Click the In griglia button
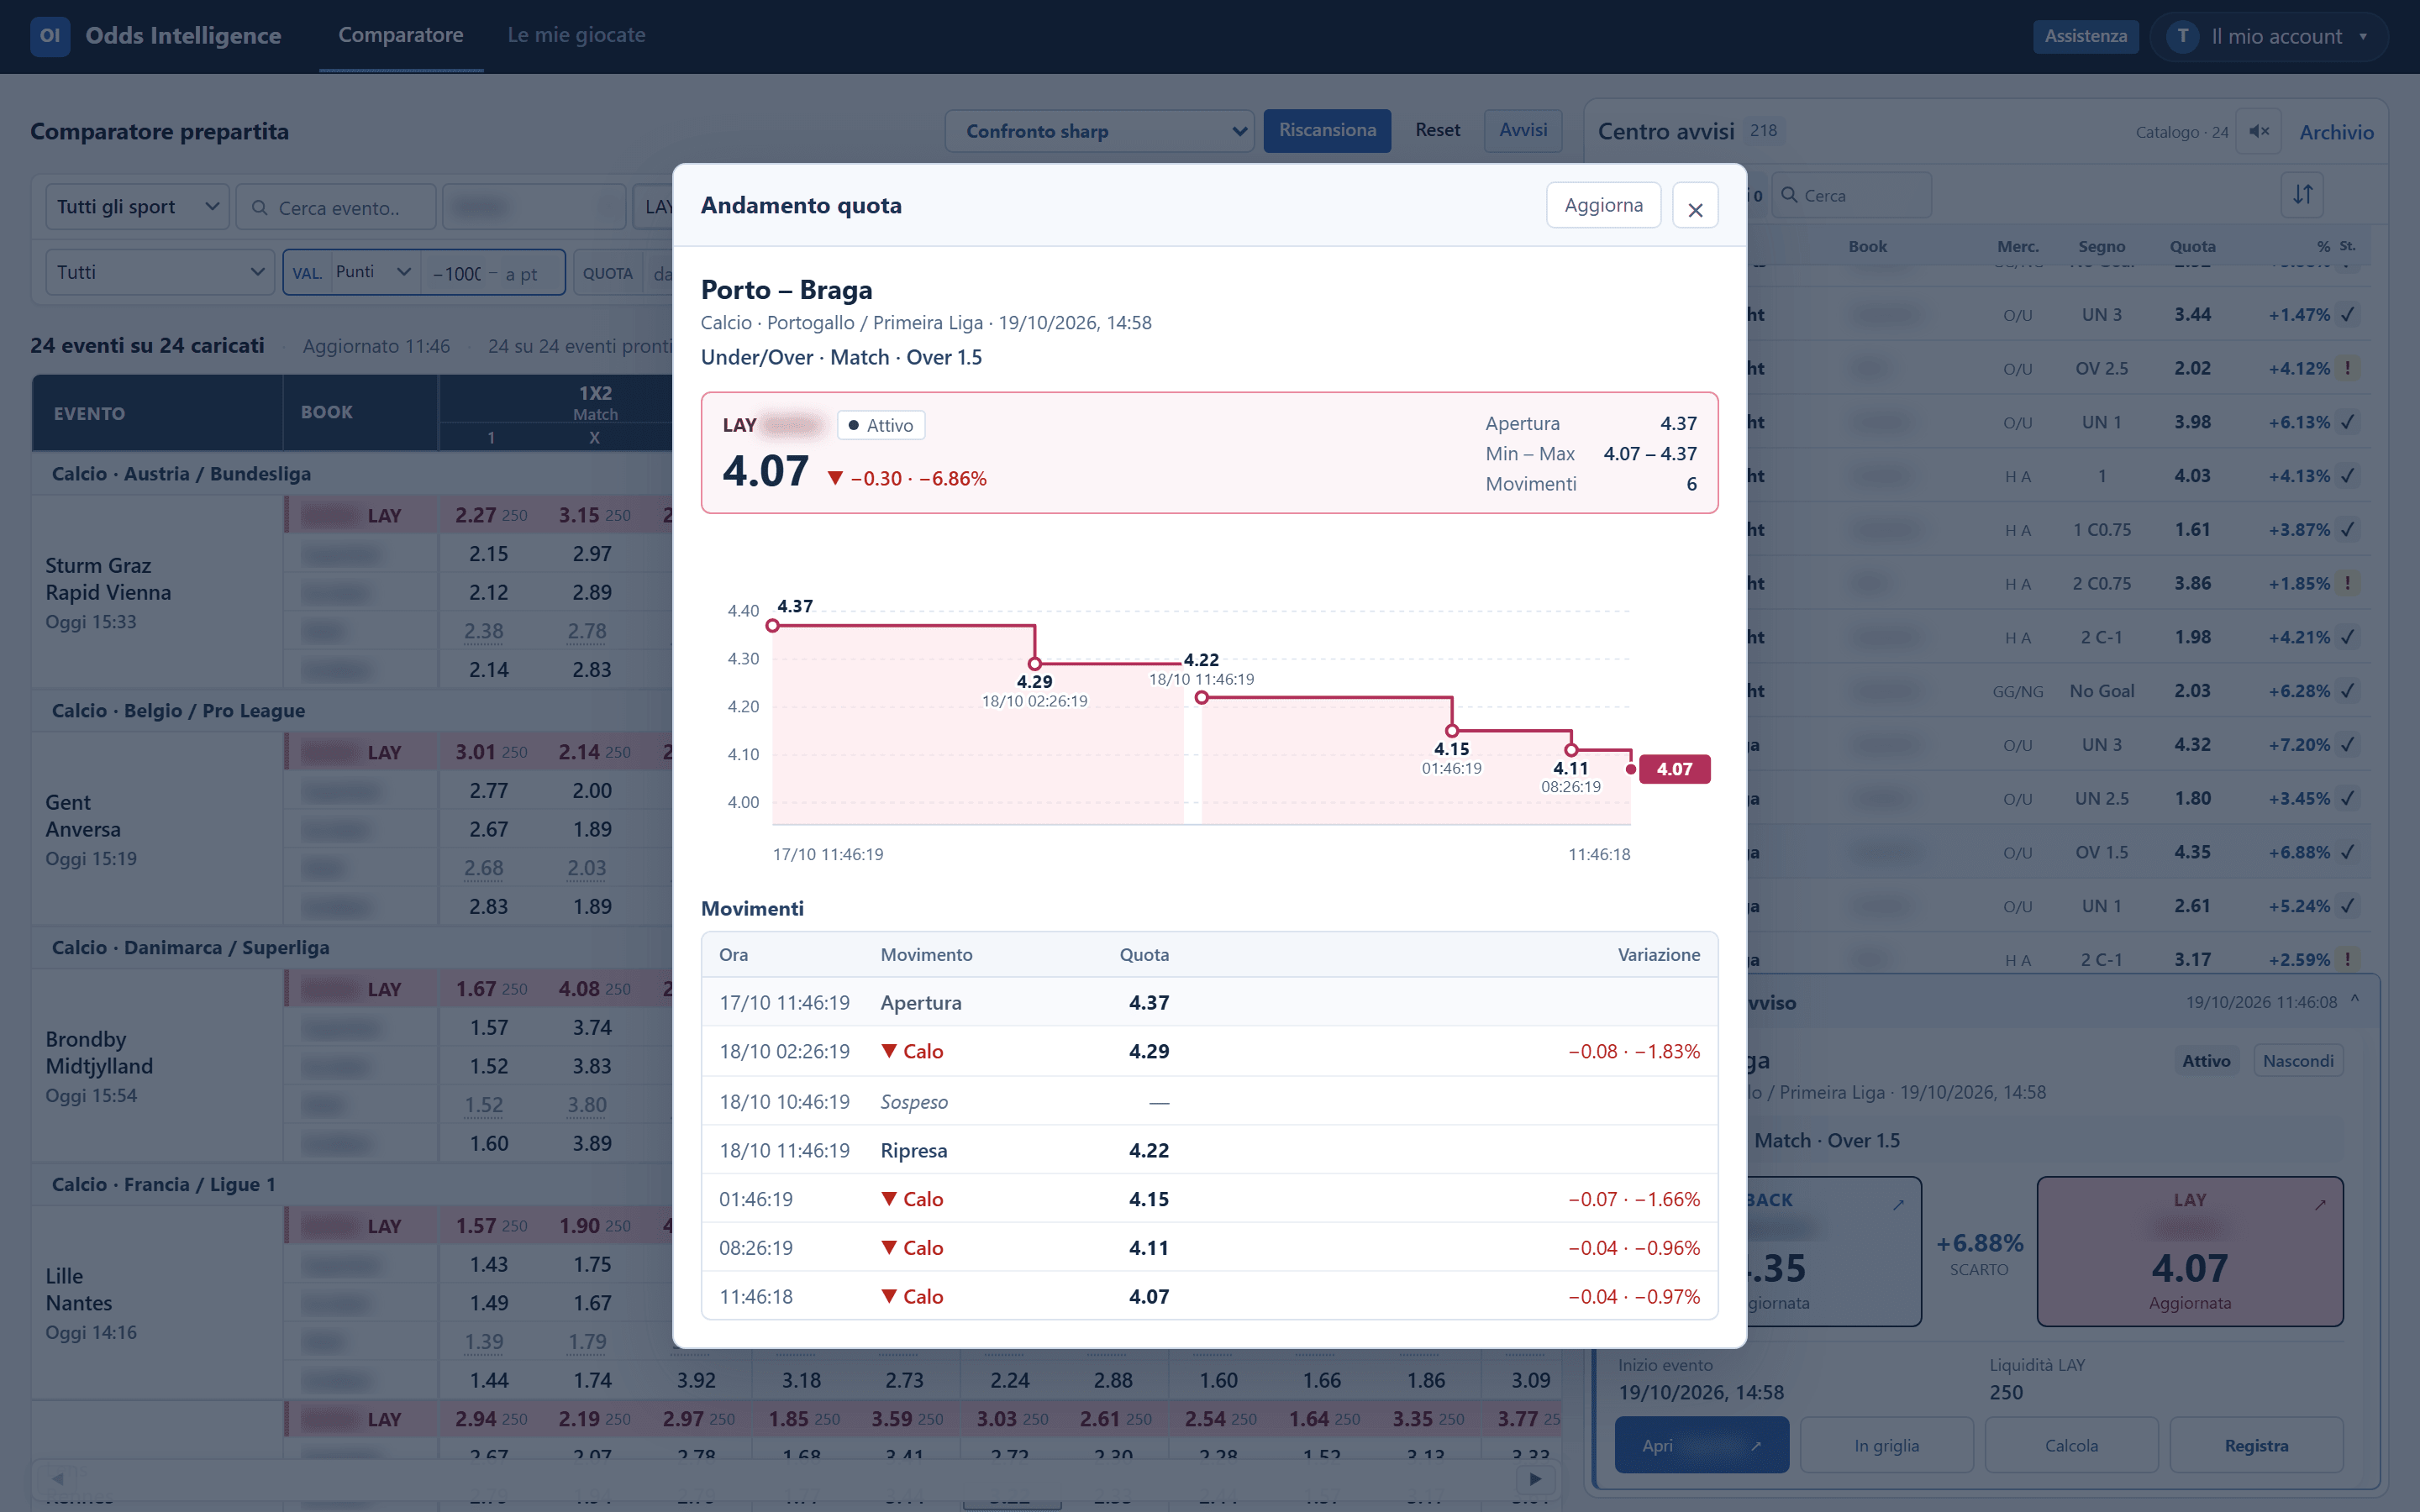The image size is (2420, 1512). coord(1886,1446)
